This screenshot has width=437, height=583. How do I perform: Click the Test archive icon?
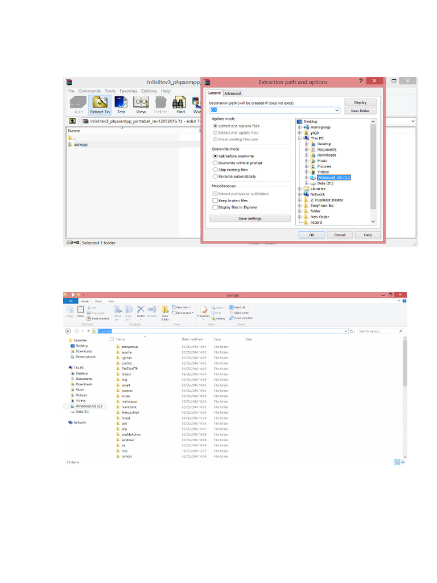coord(121,105)
